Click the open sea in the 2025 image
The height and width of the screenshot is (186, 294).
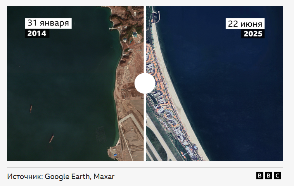click(234, 94)
